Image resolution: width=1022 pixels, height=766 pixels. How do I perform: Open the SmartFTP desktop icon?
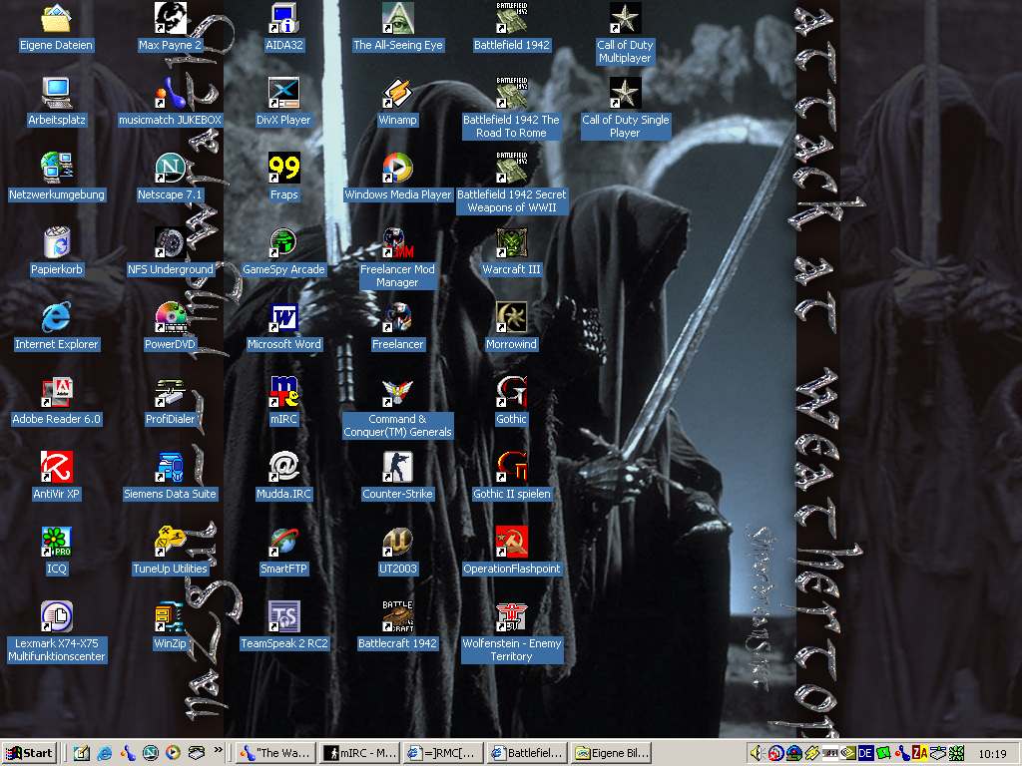click(284, 543)
